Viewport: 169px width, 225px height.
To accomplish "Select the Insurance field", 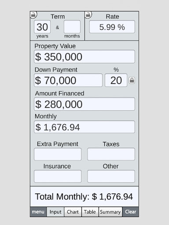I will point(58,176).
